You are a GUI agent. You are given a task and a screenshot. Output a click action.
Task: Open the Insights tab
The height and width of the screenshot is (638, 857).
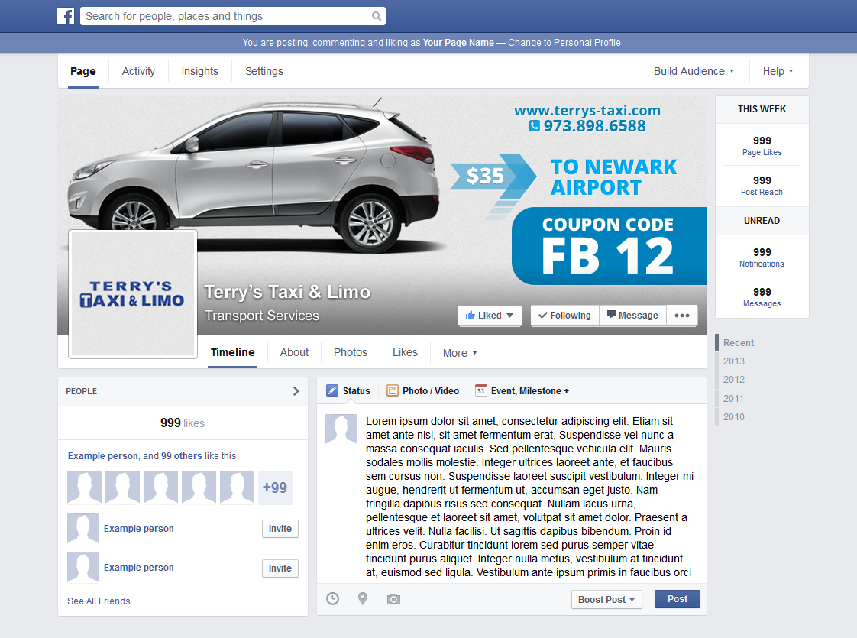[199, 71]
